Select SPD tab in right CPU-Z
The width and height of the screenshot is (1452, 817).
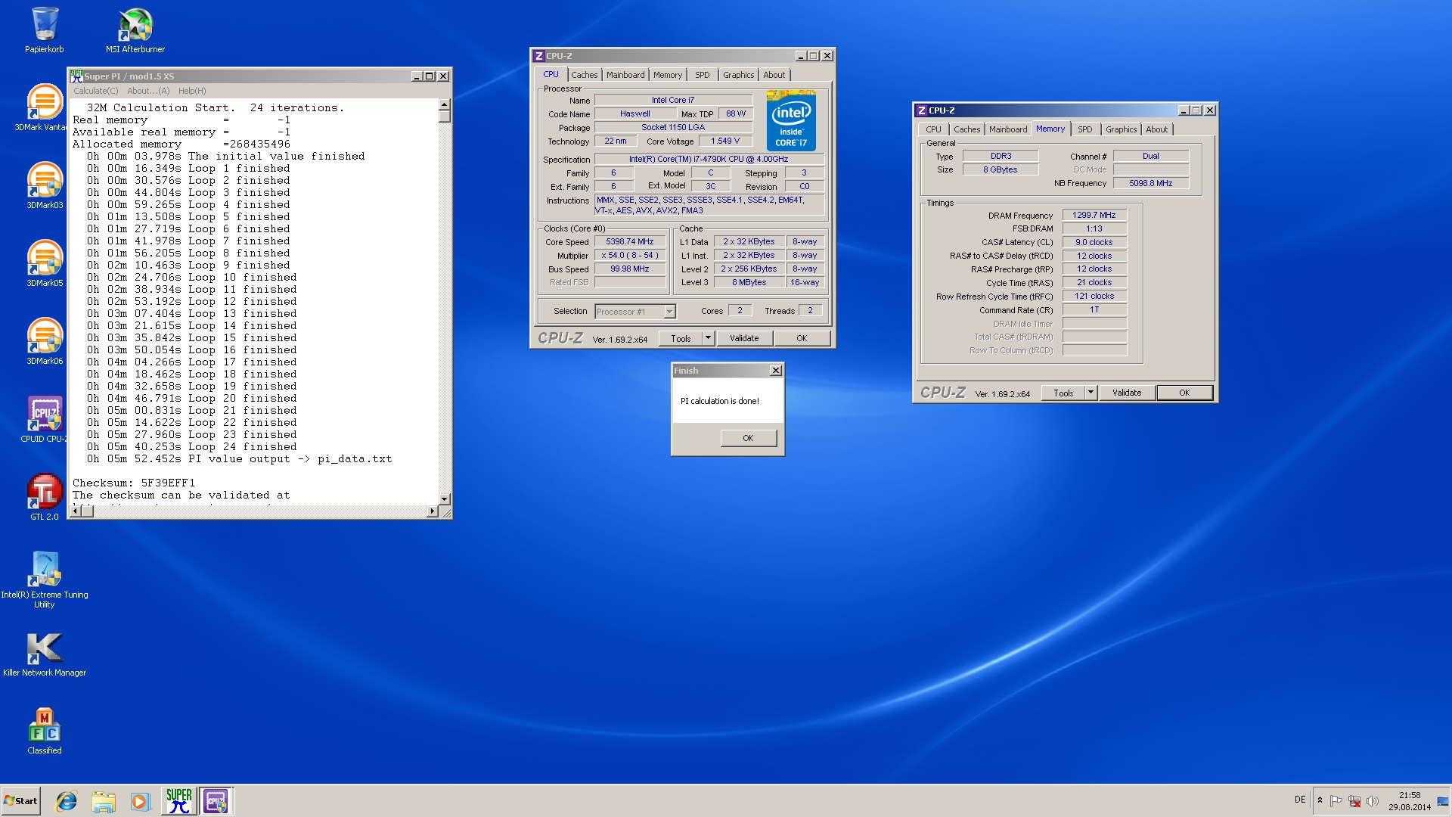point(1085,129)
